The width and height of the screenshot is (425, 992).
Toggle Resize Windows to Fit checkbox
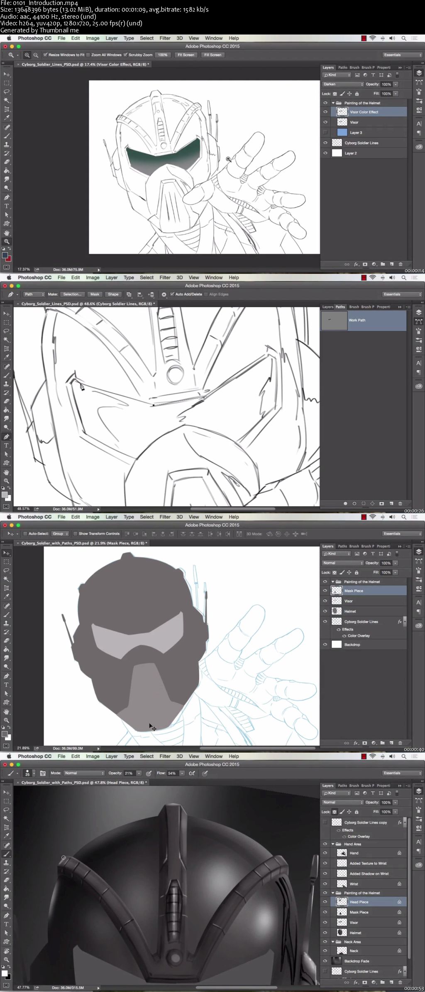(46, 55)
